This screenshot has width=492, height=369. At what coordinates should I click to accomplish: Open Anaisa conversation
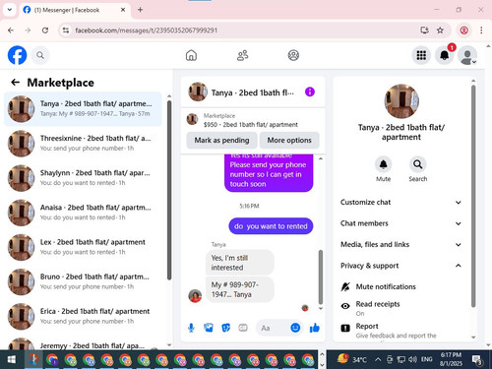click(x=83, y=213)
